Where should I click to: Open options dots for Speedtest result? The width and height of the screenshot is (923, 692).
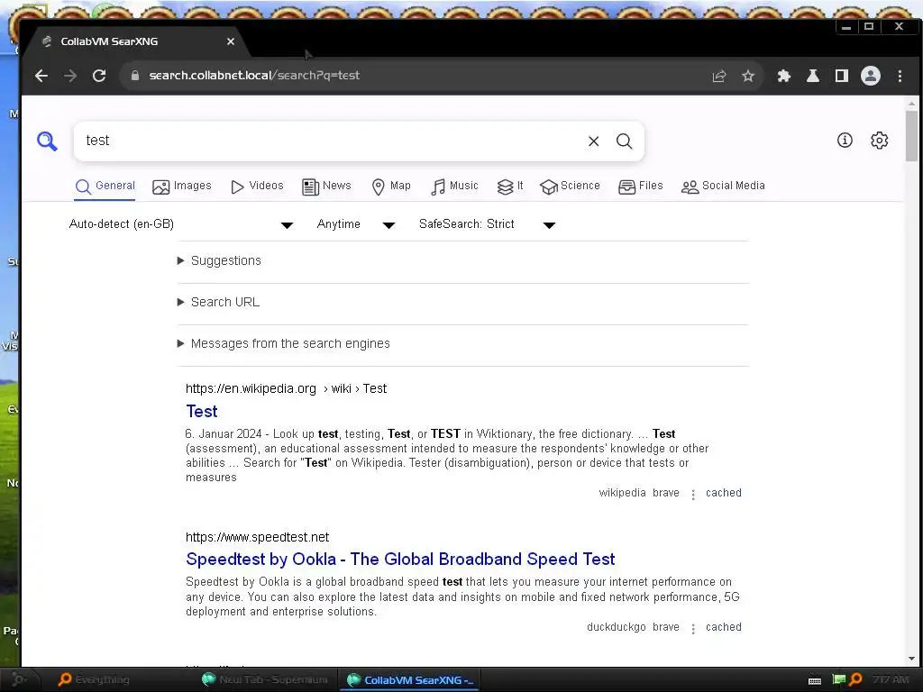tap(693, 628)
